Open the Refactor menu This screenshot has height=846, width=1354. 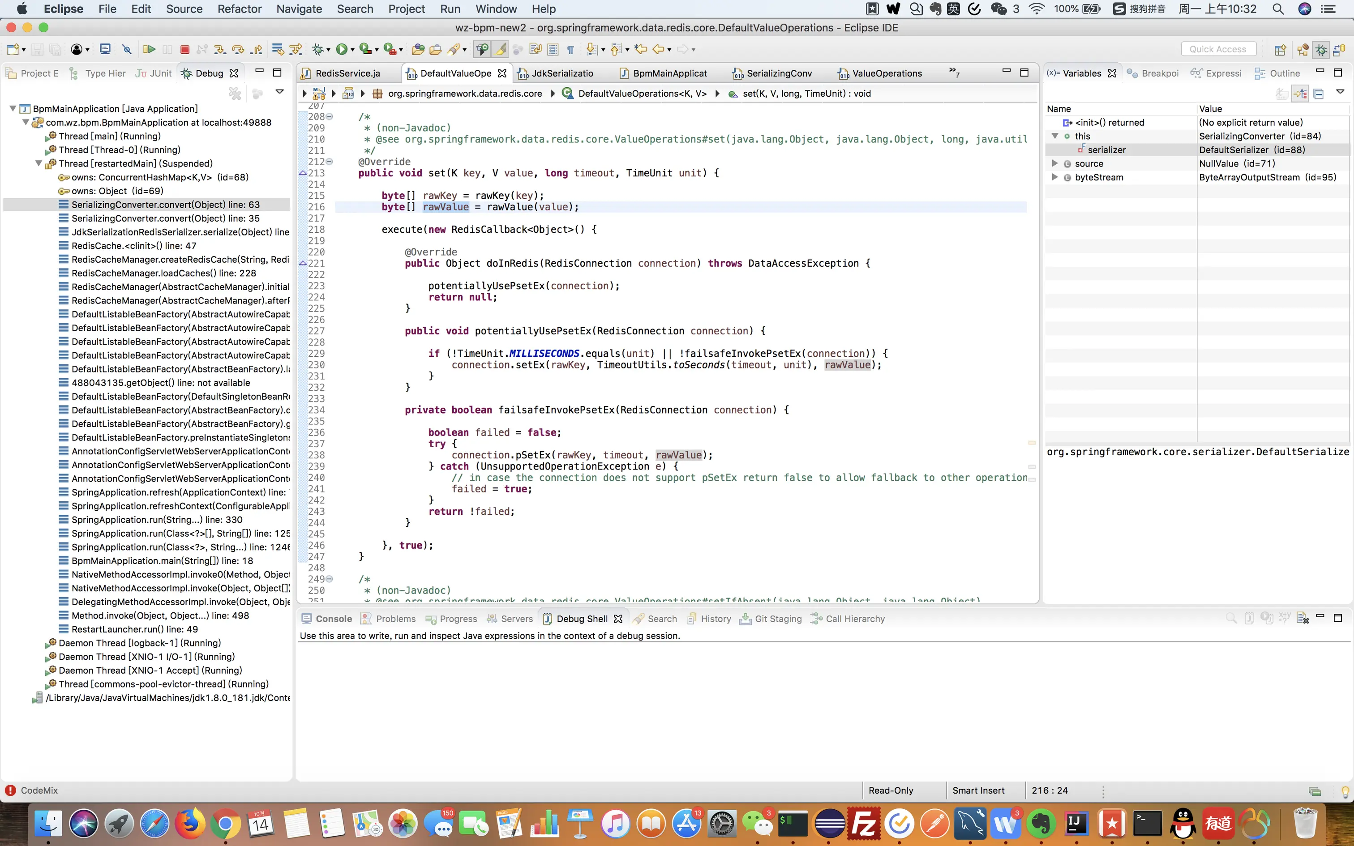click(239, 9)
